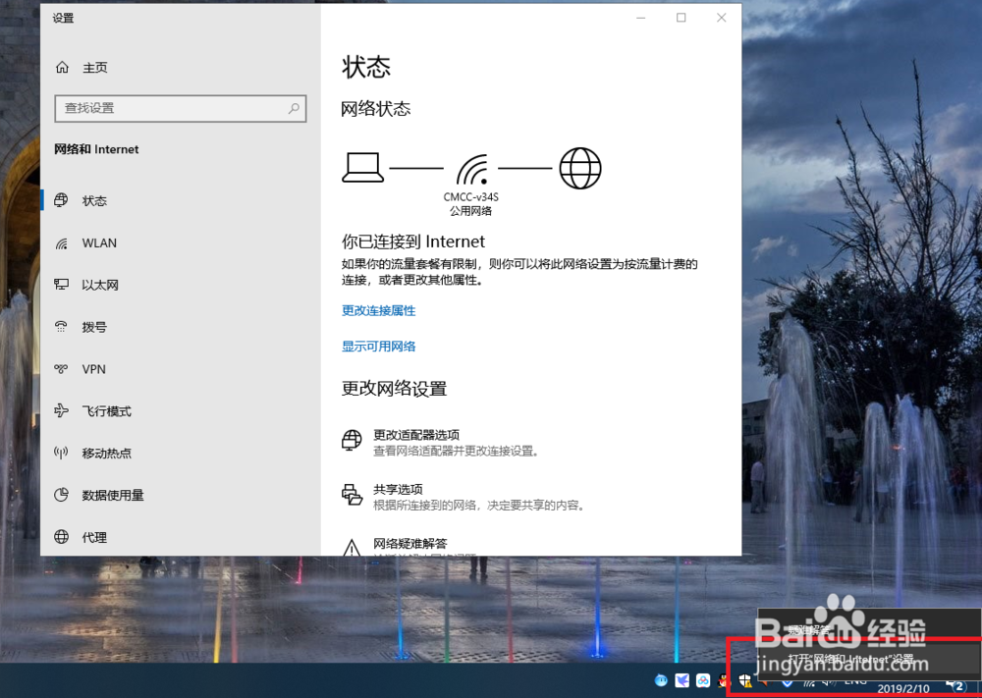Click the warning triangle icon beside 网络疑难解答
The image size is (982, 698).
tap(352, 548)
